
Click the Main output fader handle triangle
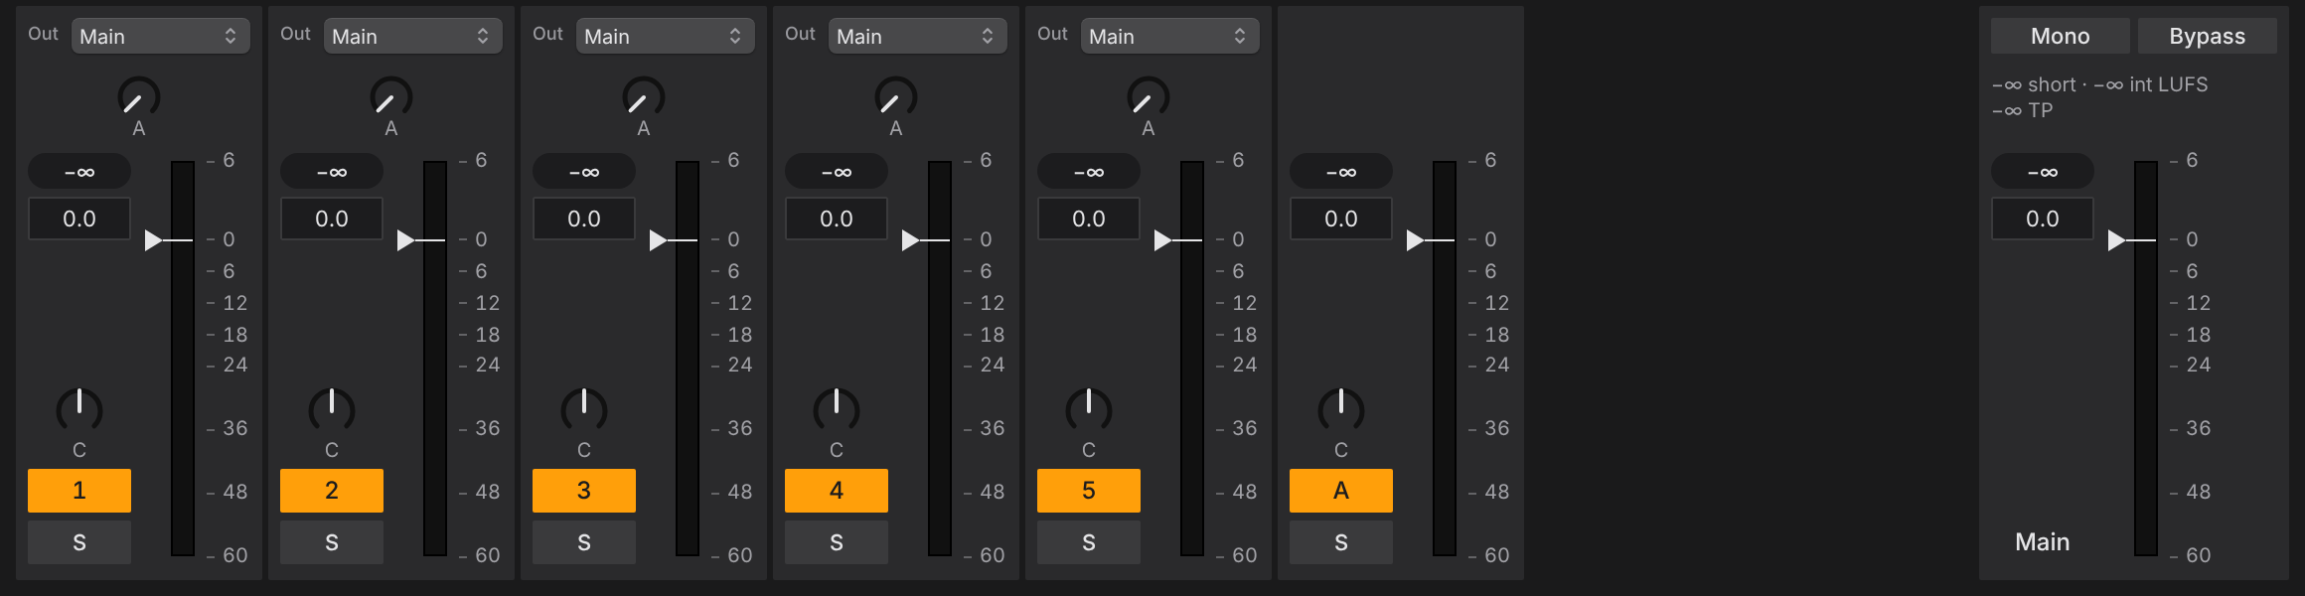[2116, 240]
